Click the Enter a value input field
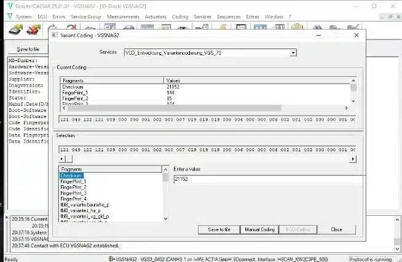The image size is (402, 262). [x=269, y=179]
